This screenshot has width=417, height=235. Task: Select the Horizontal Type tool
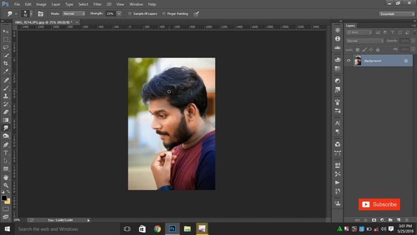click(x=6, y=153)
